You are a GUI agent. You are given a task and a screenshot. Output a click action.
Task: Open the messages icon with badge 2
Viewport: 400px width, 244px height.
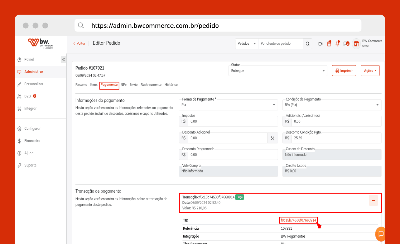(x=346, y=44)
